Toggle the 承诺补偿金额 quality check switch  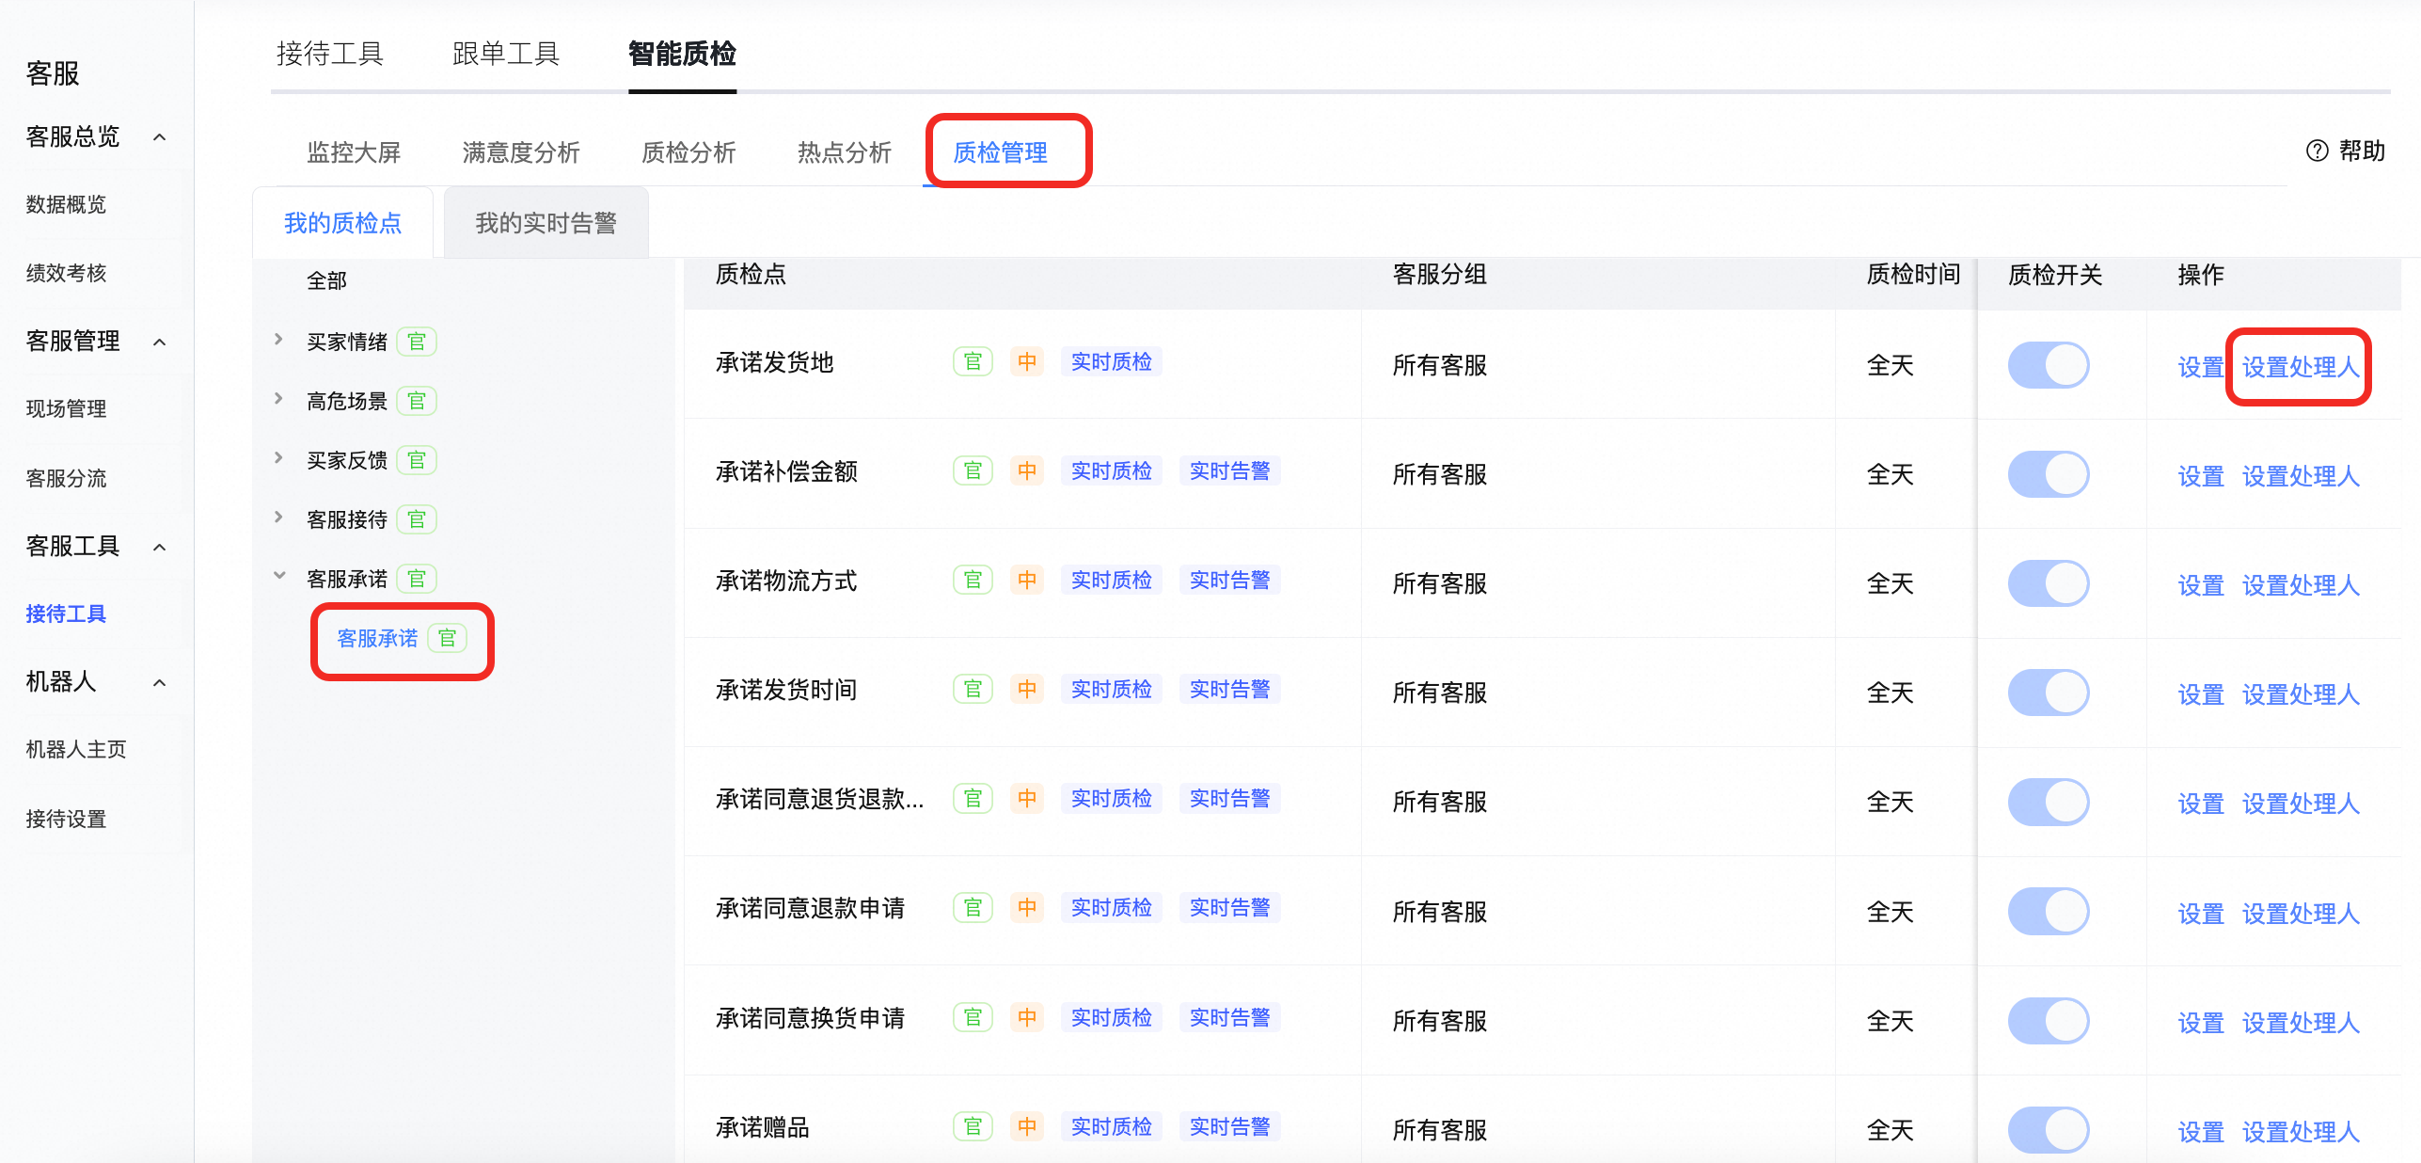(x=2049, y=474)
